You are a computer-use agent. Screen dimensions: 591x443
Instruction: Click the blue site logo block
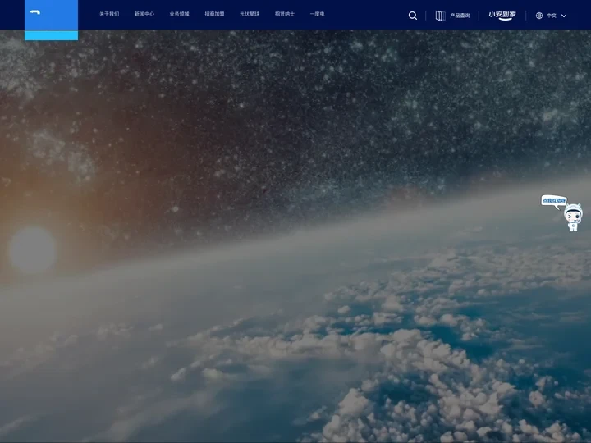(x=51, y=20)
